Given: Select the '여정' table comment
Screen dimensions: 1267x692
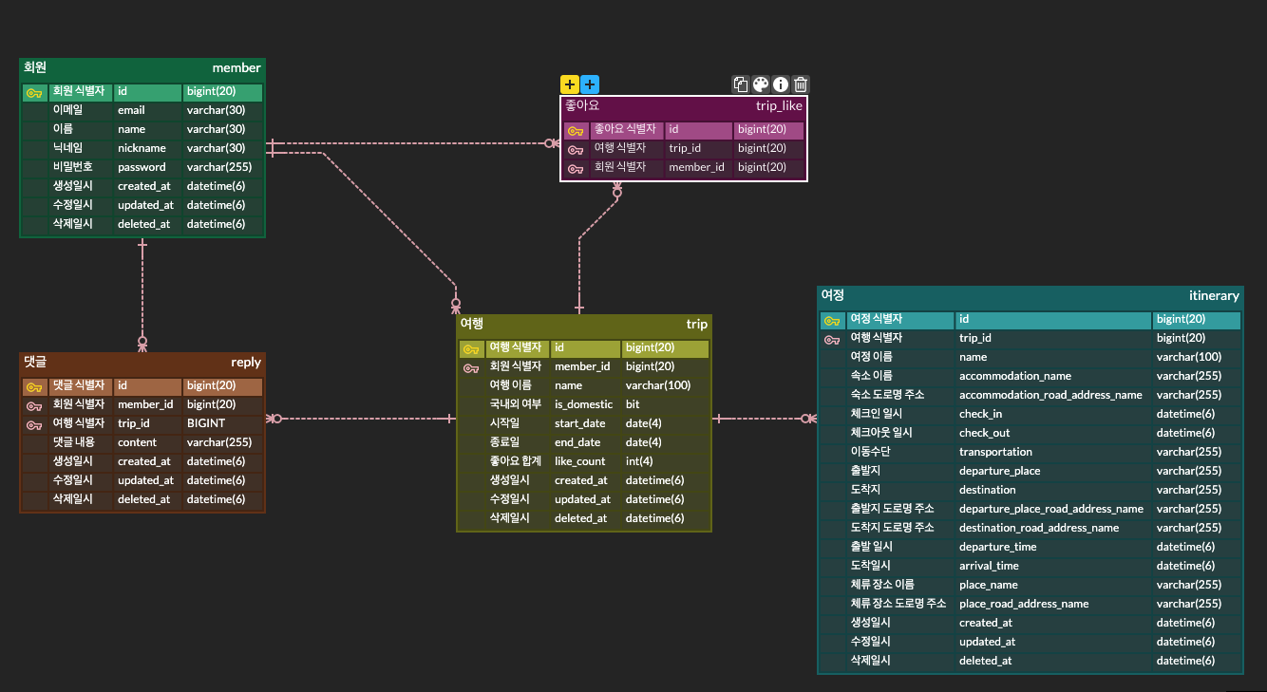Looking at the screenshot, I should [x=833, y=295].
